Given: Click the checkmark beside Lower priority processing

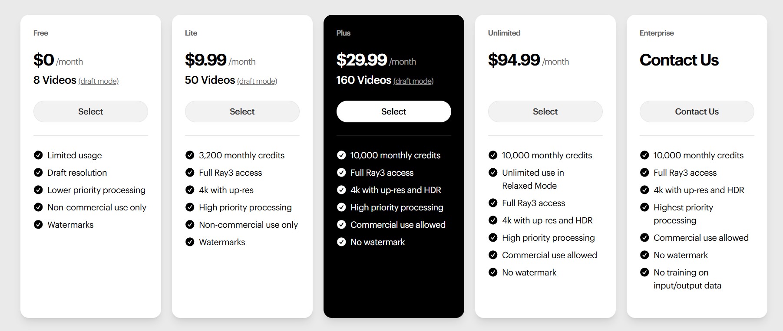Looking at the screenshot, I should (38, 190).
